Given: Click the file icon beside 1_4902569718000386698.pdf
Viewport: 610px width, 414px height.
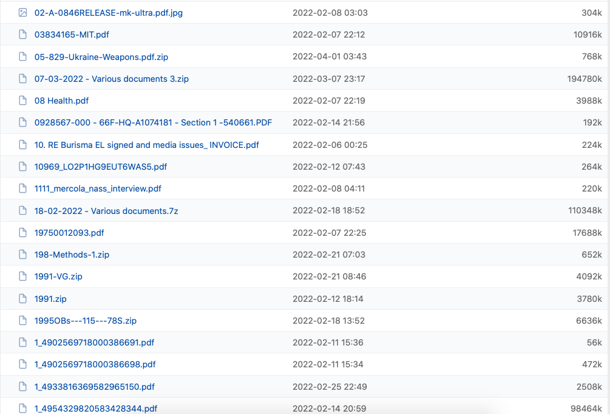Looking at the screenshot, I should (x=22, y=364).
